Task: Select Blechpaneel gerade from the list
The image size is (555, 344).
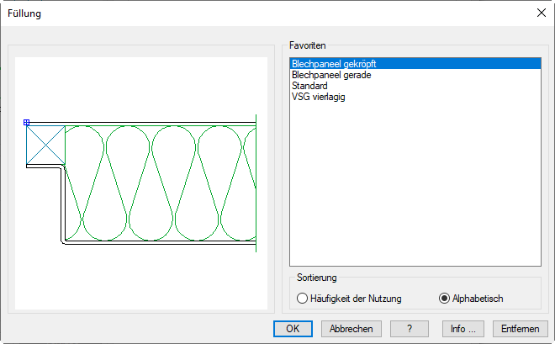Action: pos(331,75)
